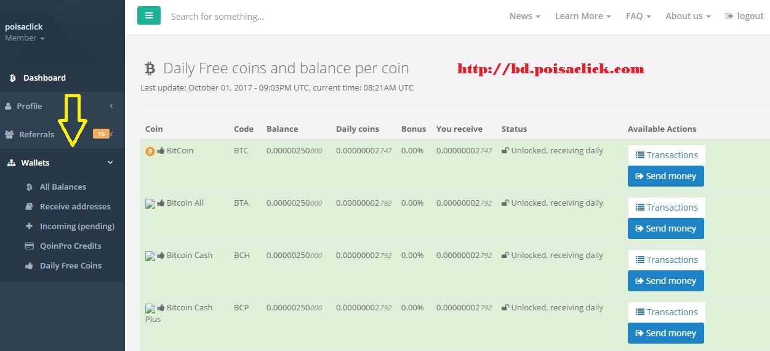Click the QoinPro Credits card icon
This screenshot has height=351, width=770.
29,246
